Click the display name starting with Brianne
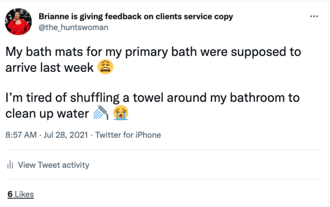Image resolution: width=330 pixels, height=207 pixels. point(136,17)
